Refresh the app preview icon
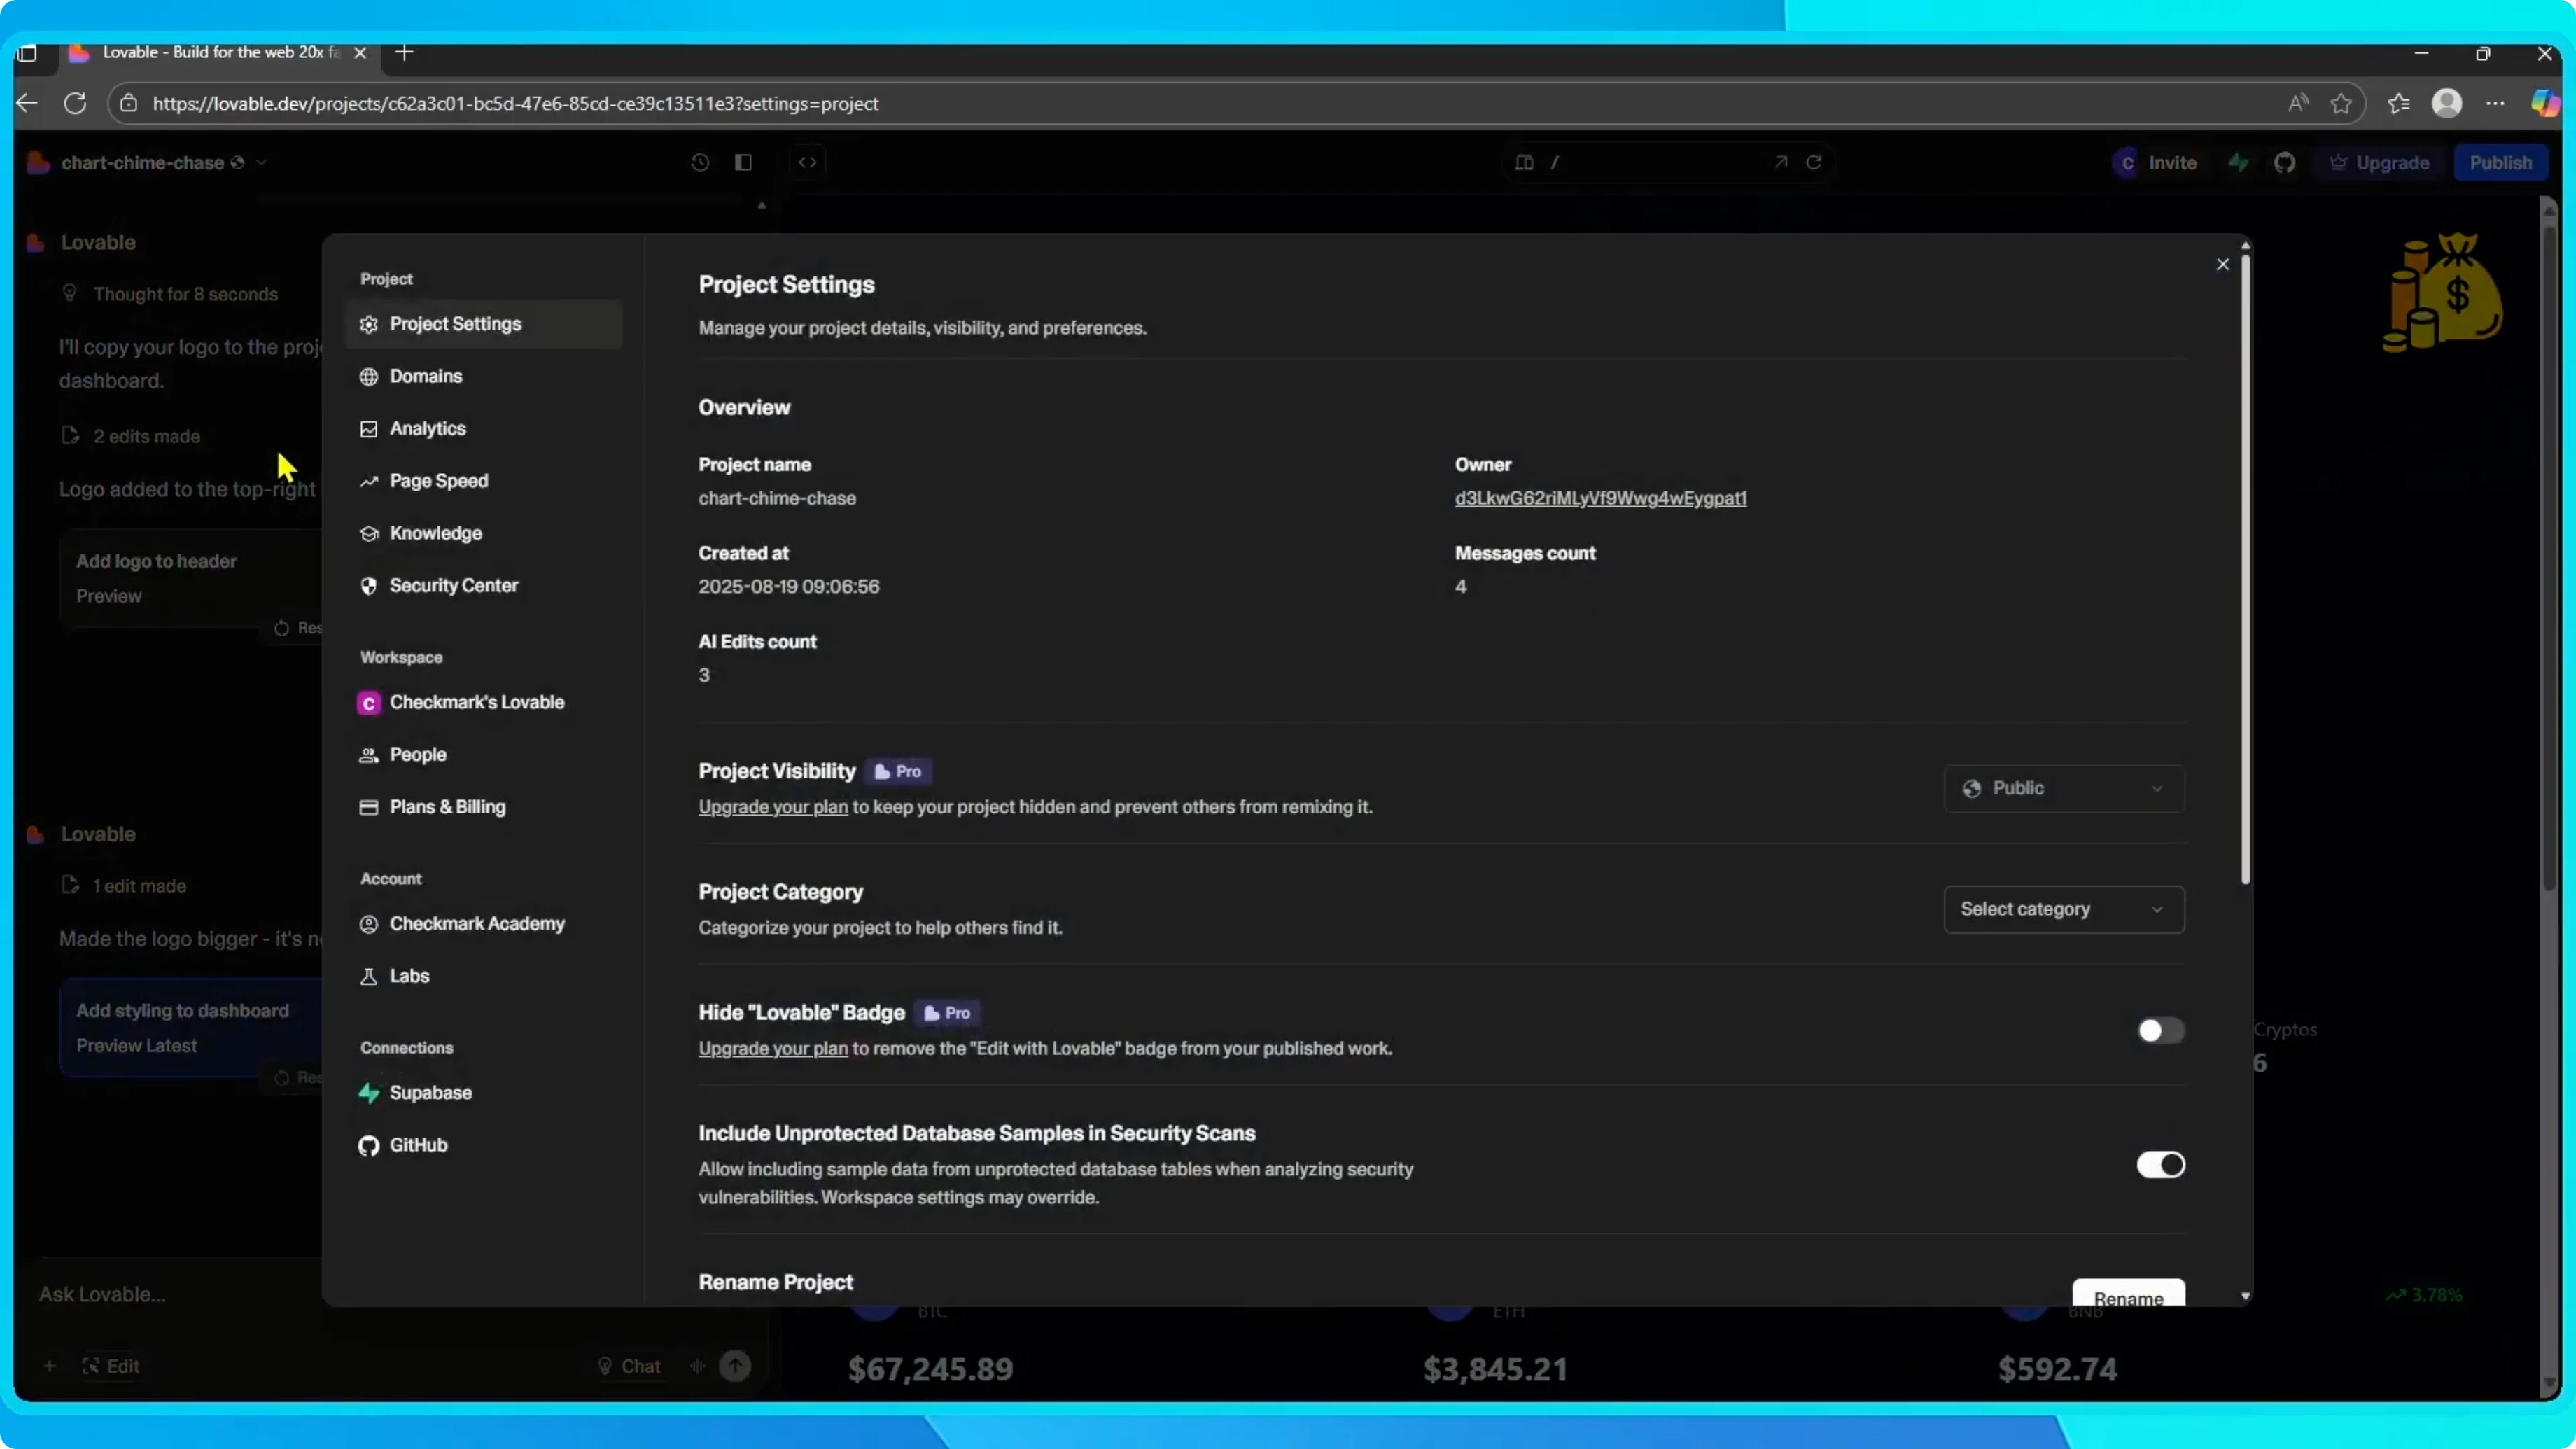Screen dimensions: 2576x1449 tap(1814, 162)
